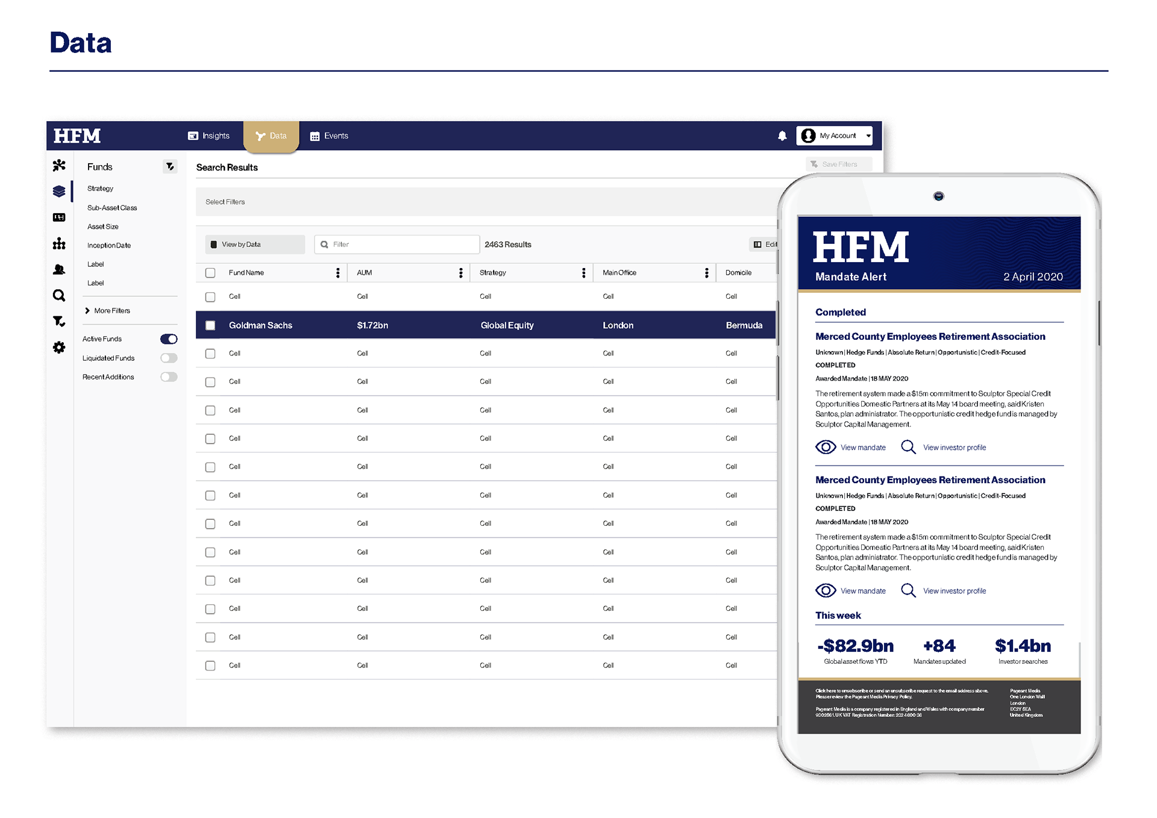Open the settings gear in sidebar

click(x=59, y=348)
